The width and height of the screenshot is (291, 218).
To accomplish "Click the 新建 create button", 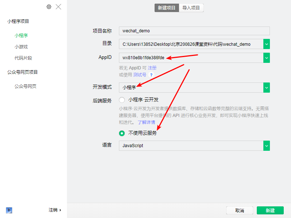I will [270, 210].
